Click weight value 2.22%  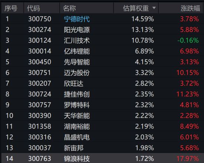click(x=145, y=116)
